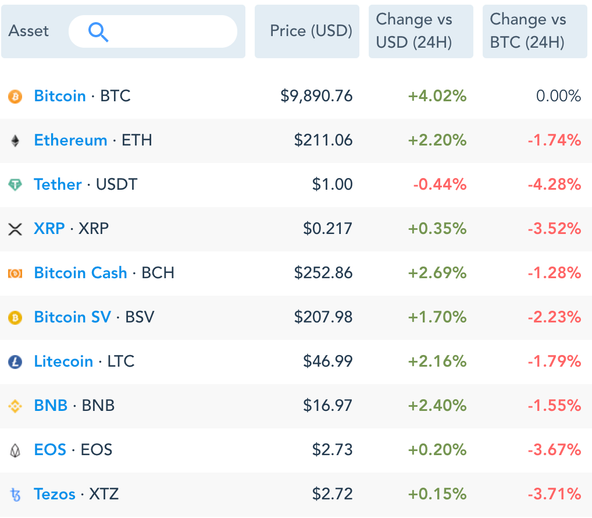Sort by Change vs BTC (24H) header
This screenshot has height=518, width=592.
[x=534, y=31]
